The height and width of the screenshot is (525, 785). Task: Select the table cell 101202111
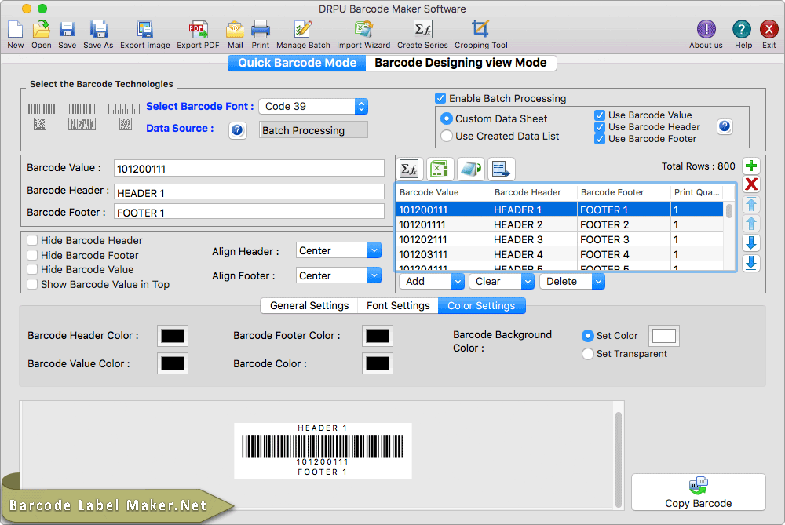point(443,239)
